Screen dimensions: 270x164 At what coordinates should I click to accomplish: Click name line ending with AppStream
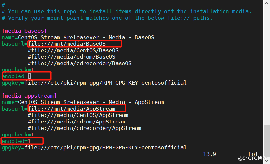83,102
